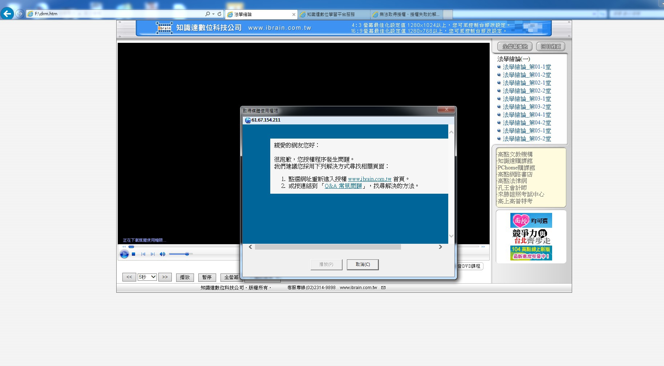Click the >> skip-forward button

165,277
